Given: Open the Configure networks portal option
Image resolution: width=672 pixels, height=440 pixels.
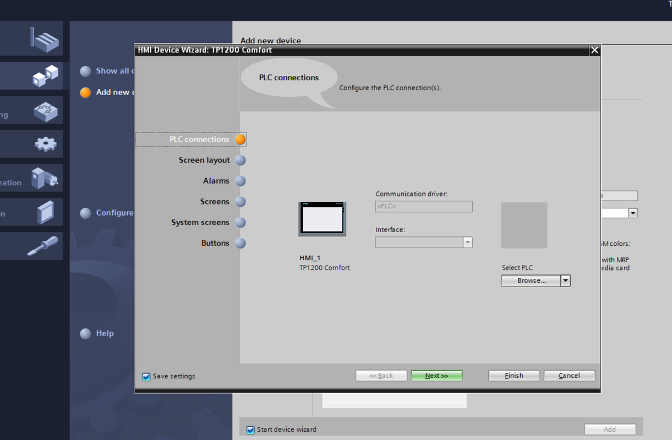Looking at the screenshot, I should [114, 213].
